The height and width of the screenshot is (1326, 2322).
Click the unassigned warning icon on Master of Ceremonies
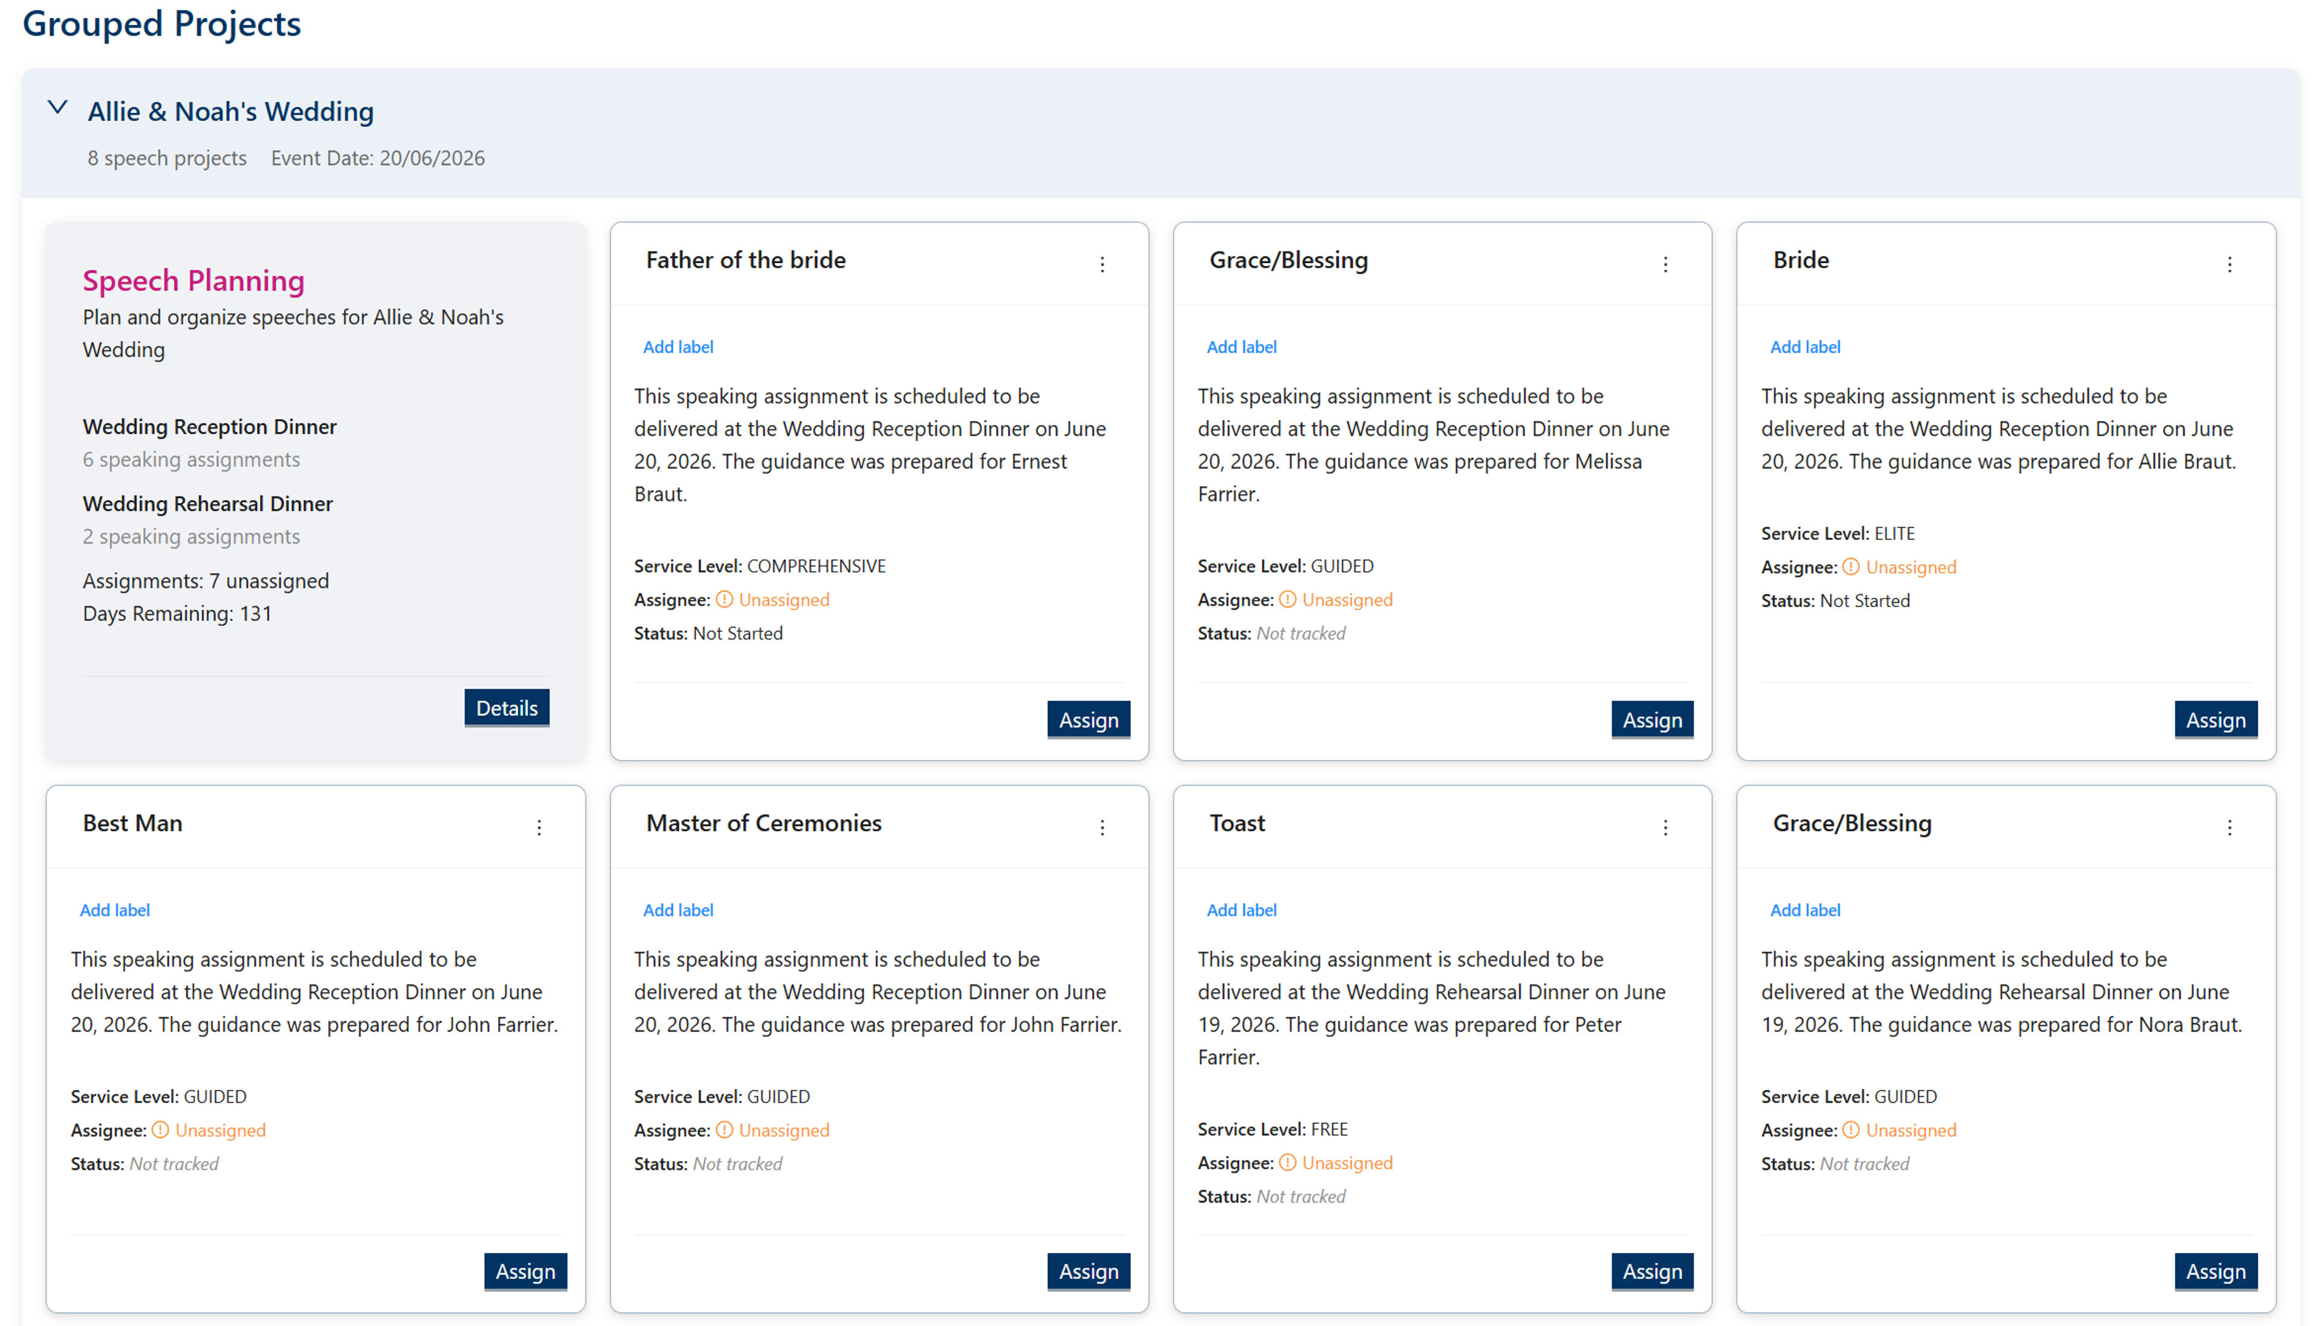pos(724,1129)
